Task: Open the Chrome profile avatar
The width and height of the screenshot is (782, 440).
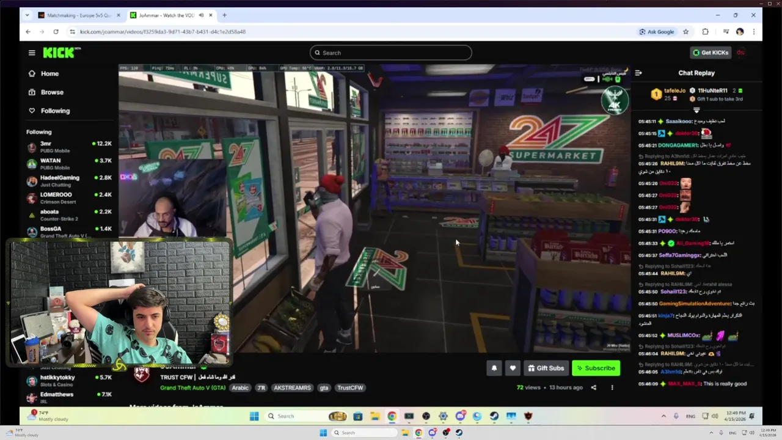Action: click(740, 32)
